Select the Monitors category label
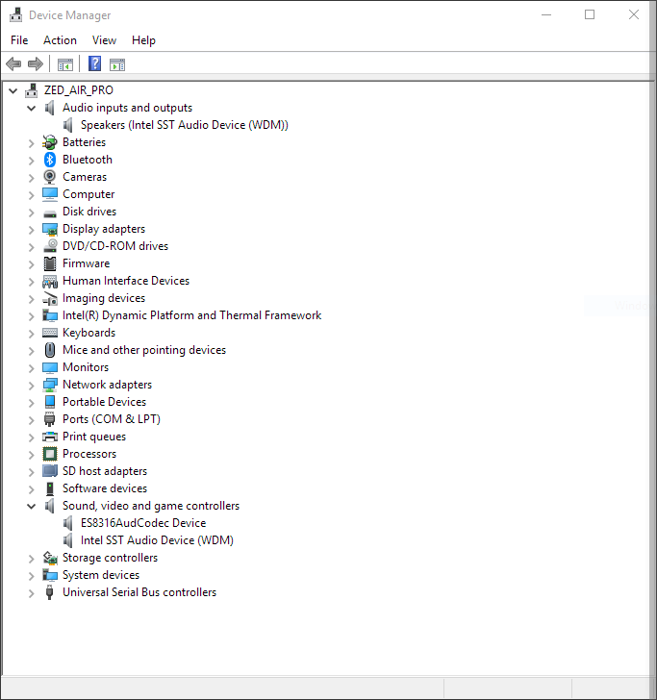 point(86,367)
